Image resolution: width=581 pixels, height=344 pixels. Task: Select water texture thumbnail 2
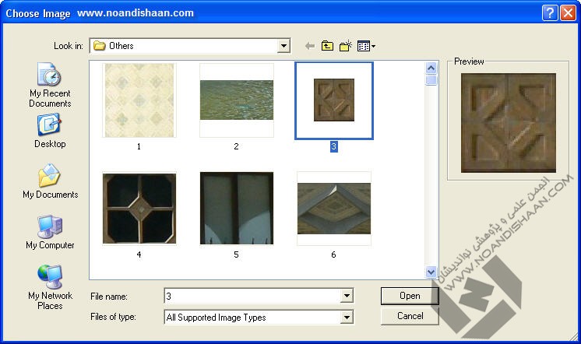coord(236,100)
